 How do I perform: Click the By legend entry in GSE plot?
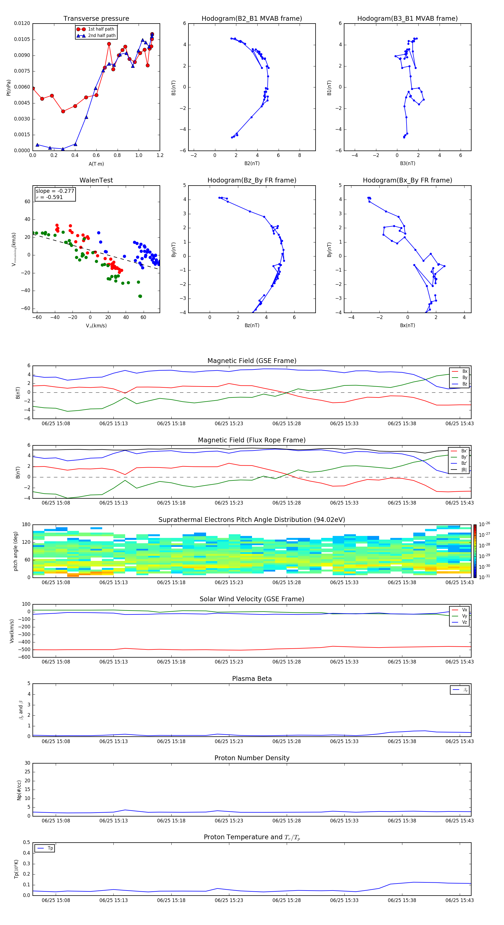[459, 377]
